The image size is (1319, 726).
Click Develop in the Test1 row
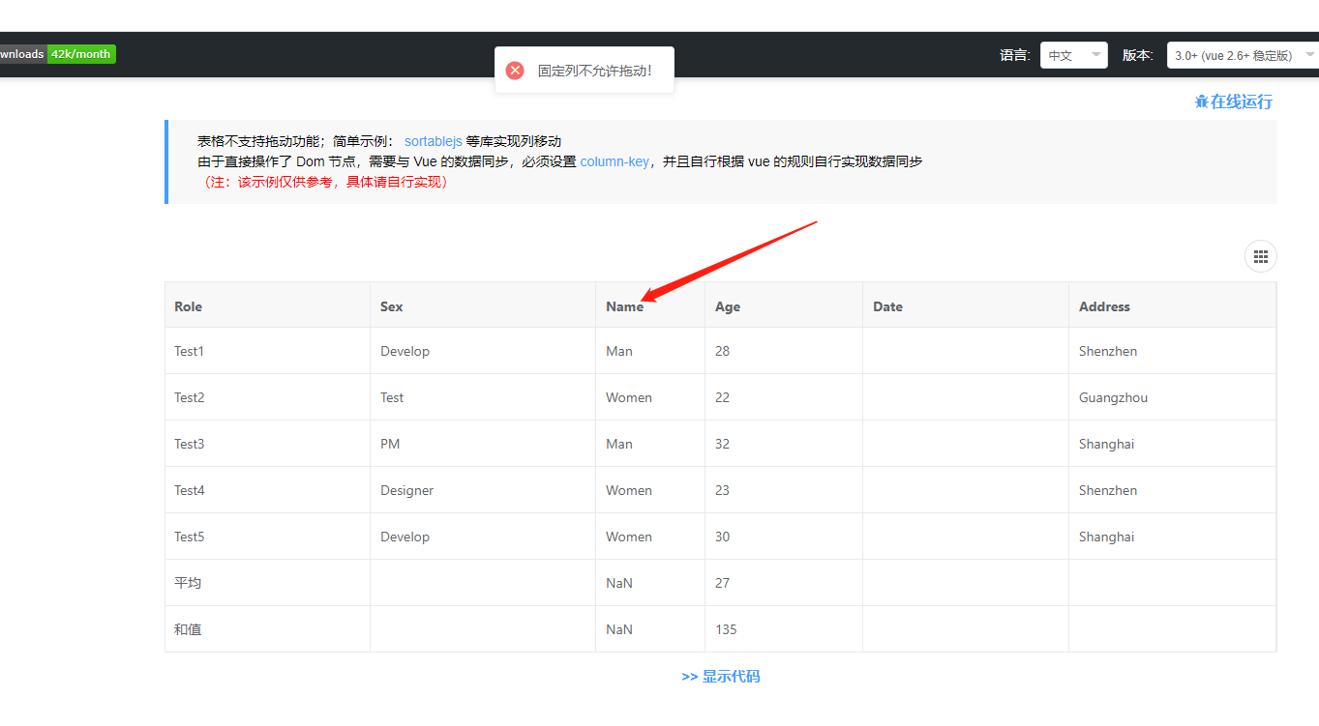tap(483, 351)
